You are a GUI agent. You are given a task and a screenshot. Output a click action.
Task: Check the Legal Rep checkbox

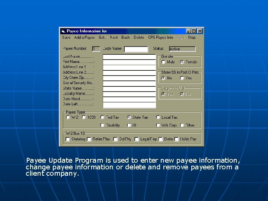(x=137, y=139)
